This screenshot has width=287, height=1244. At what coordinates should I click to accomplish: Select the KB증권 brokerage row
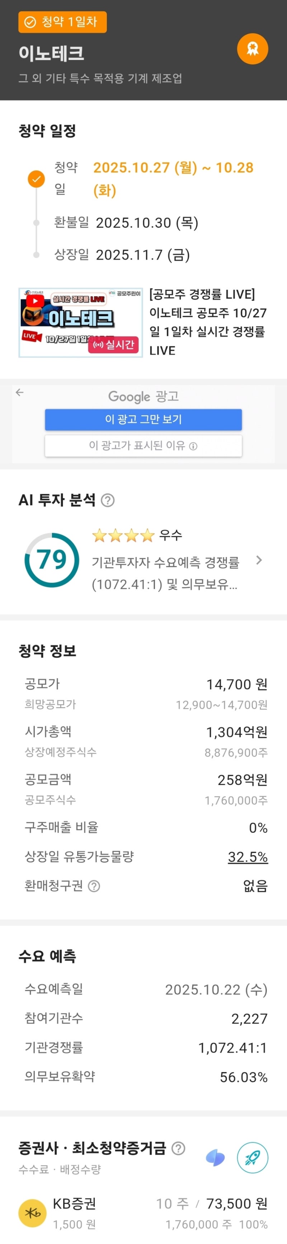click(x=143, y=1213)
